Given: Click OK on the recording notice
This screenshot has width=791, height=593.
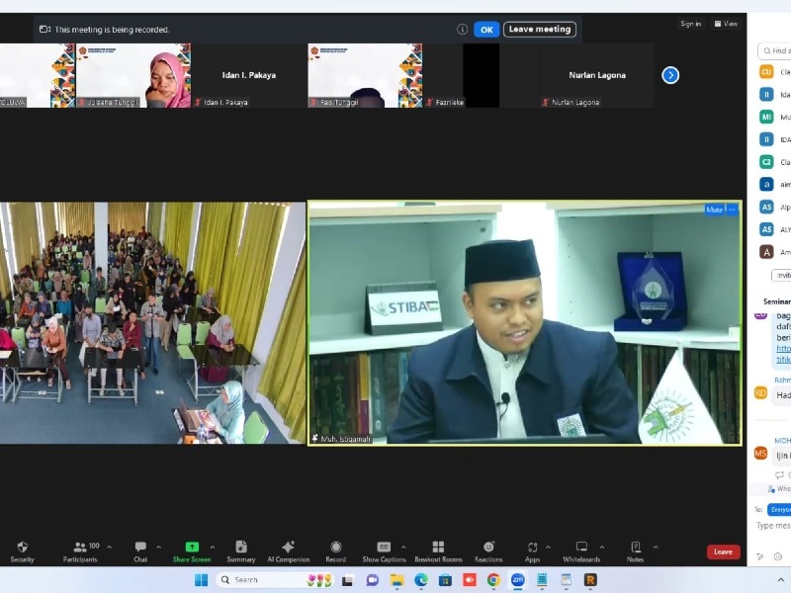Looking at the screenshot, I should (x=486, y=30).
